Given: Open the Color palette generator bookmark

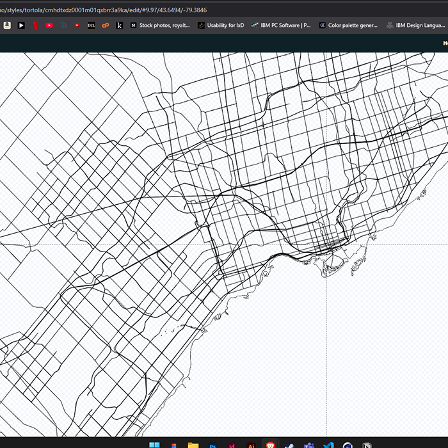Looking at the screenshot, I should click(x=348, y=26).
